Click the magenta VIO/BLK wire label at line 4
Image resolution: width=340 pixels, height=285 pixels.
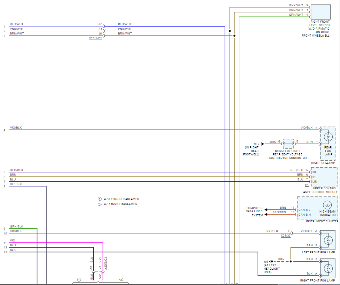(16, 128)
